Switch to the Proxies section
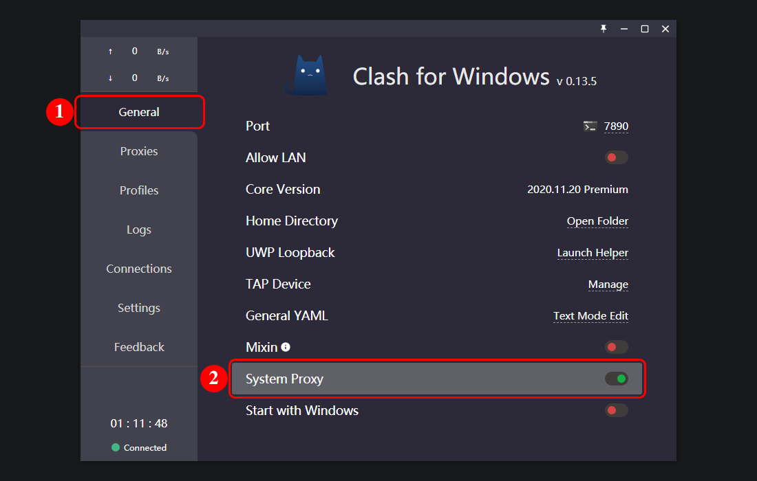This screenshot has width=757, height=481. coord(139,151)
